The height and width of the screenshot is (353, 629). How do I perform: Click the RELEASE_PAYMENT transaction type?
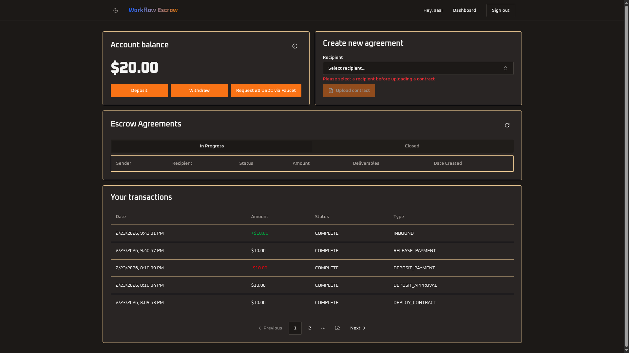[x=414, y=251]
